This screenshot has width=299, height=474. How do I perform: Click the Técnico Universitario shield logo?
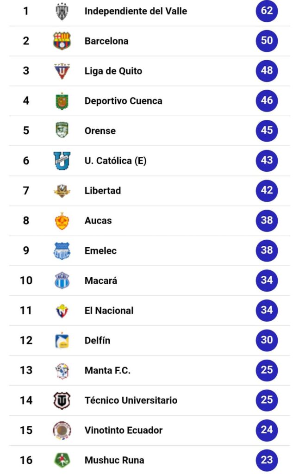[x=62, y=400]
